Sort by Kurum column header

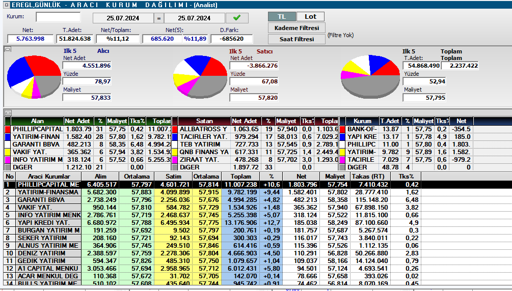click(362, 121)
